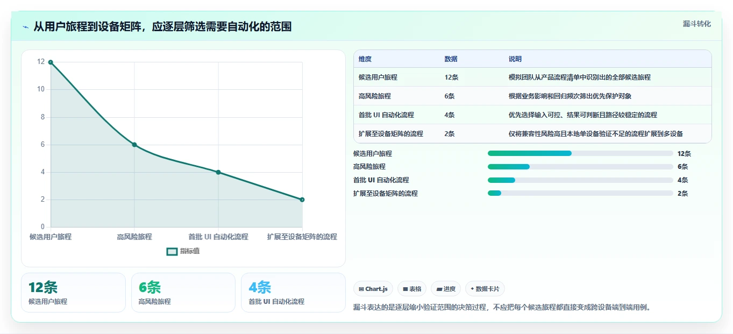Click y-axis tick label 10
Screen dimensions: 733x334
(40, 89)
